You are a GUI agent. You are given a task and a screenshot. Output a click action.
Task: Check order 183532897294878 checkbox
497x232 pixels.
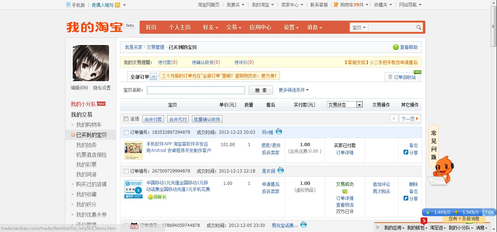(x=126, y=132)
